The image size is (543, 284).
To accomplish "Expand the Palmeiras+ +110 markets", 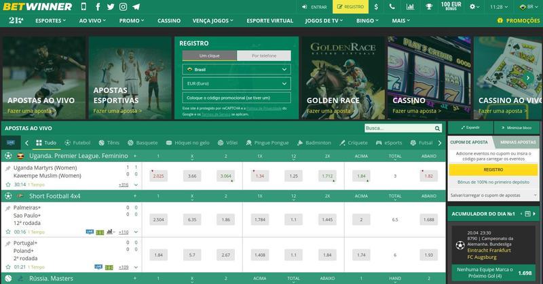I will (124, 232).
